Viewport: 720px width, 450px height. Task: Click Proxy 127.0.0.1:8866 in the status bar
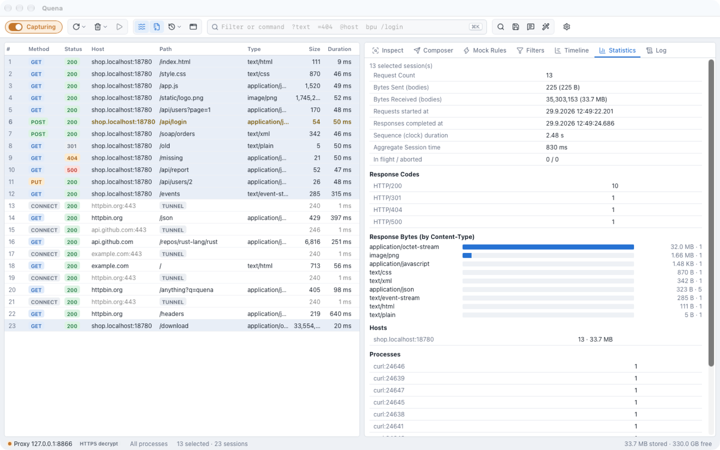[40, 444]
